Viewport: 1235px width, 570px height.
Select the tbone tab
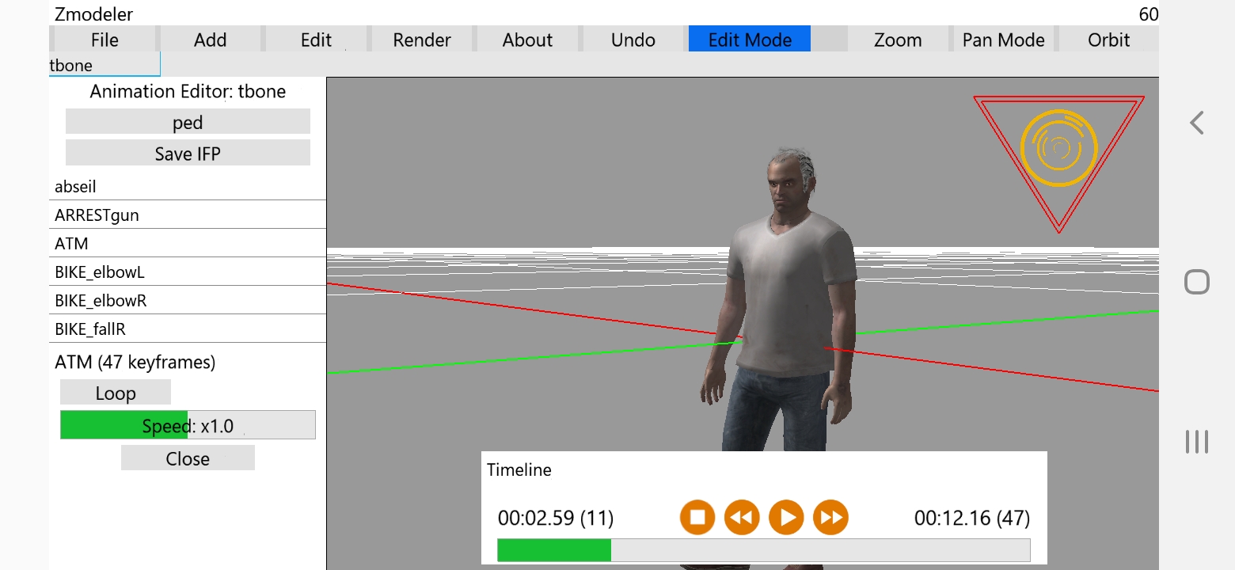[x=104, y=65]
